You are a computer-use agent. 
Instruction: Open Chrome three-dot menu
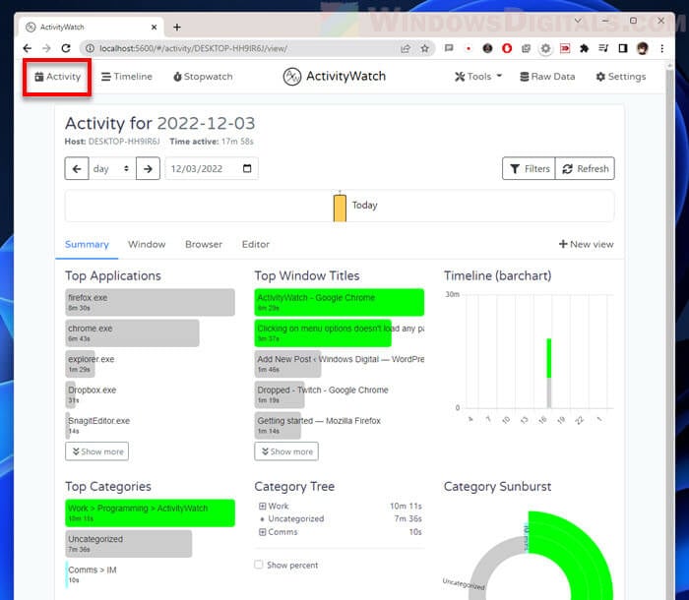coord(661,48)
